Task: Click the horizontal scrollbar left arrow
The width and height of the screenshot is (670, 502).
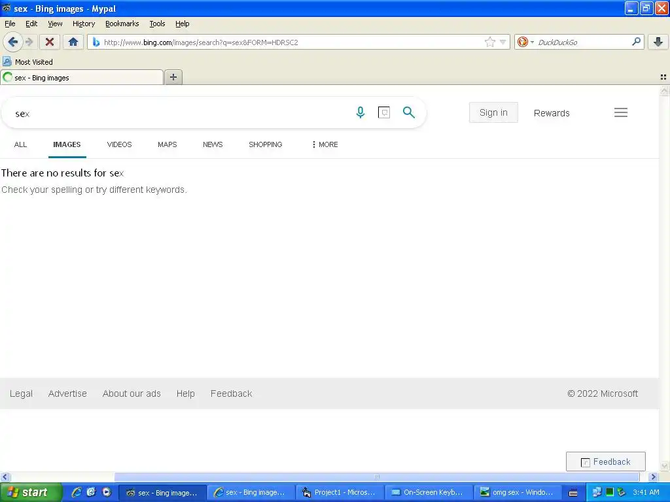Action: pos(5,477)
